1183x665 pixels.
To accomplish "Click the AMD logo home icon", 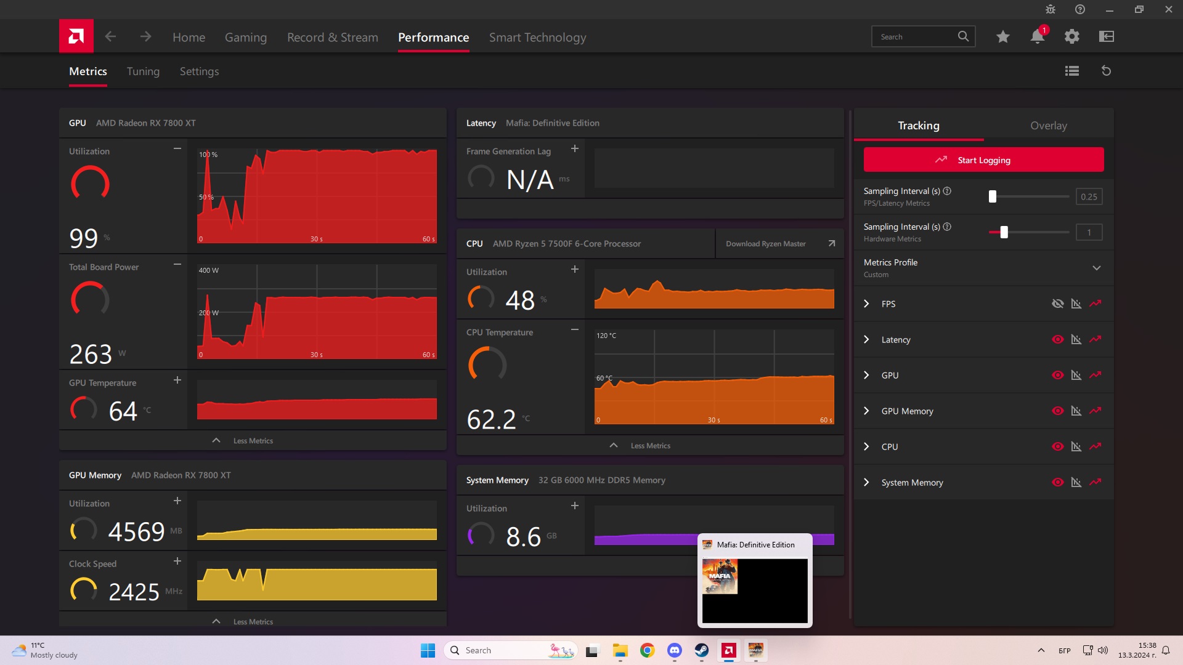I will (x=76, y=36).
